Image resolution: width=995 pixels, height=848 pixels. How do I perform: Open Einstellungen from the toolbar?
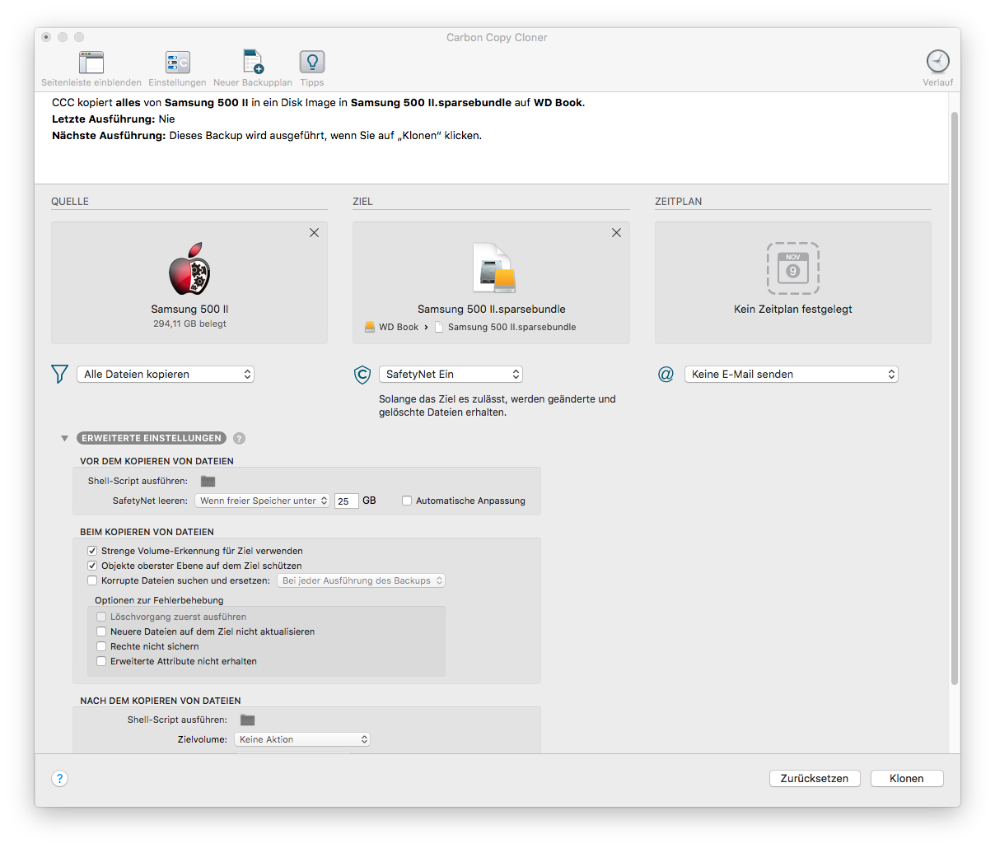click(x=177, y=63)
